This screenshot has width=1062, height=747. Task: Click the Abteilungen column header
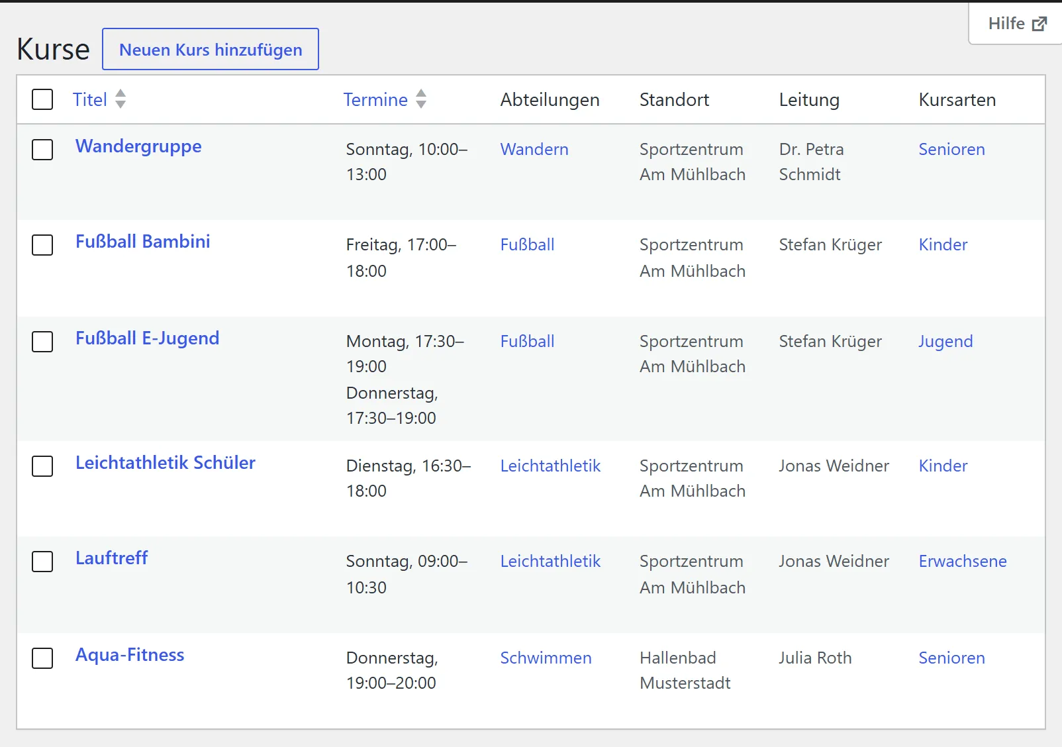point(550,100)
